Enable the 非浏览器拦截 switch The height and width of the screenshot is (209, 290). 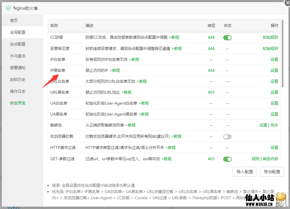(x=227, y=137)
